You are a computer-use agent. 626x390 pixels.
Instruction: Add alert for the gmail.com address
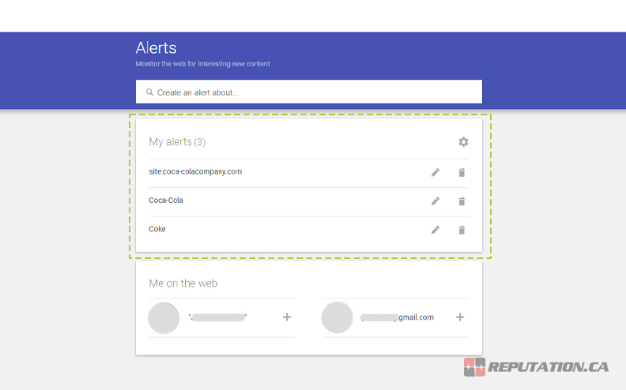click(460, 317)
